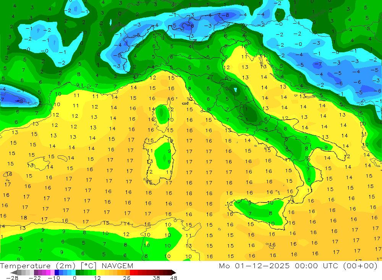This screenshot has height=280, width=382.
Task: Click the date "01-12-2025"
Action: [x=262, y=265]
